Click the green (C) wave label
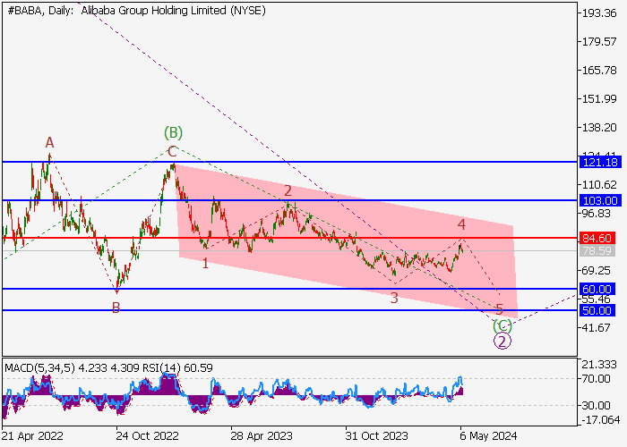627x447 pixels. 502,326
